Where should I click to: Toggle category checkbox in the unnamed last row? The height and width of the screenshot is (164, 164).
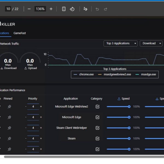[98, 149]
